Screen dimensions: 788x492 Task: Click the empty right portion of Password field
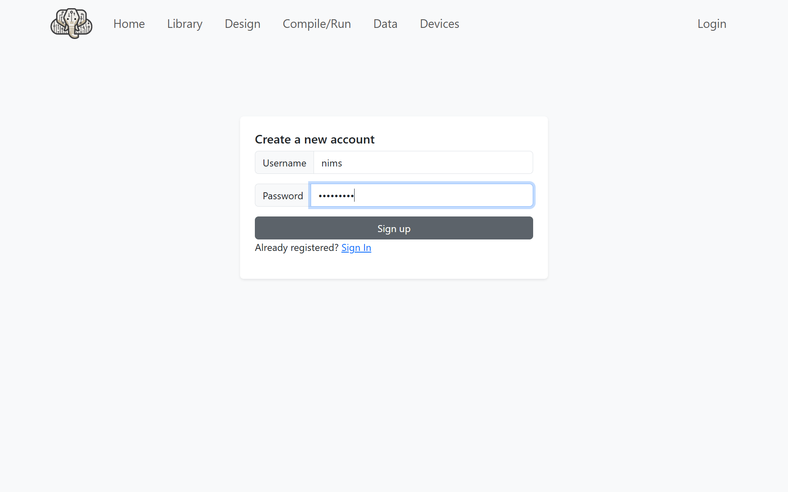click(472, 196)
